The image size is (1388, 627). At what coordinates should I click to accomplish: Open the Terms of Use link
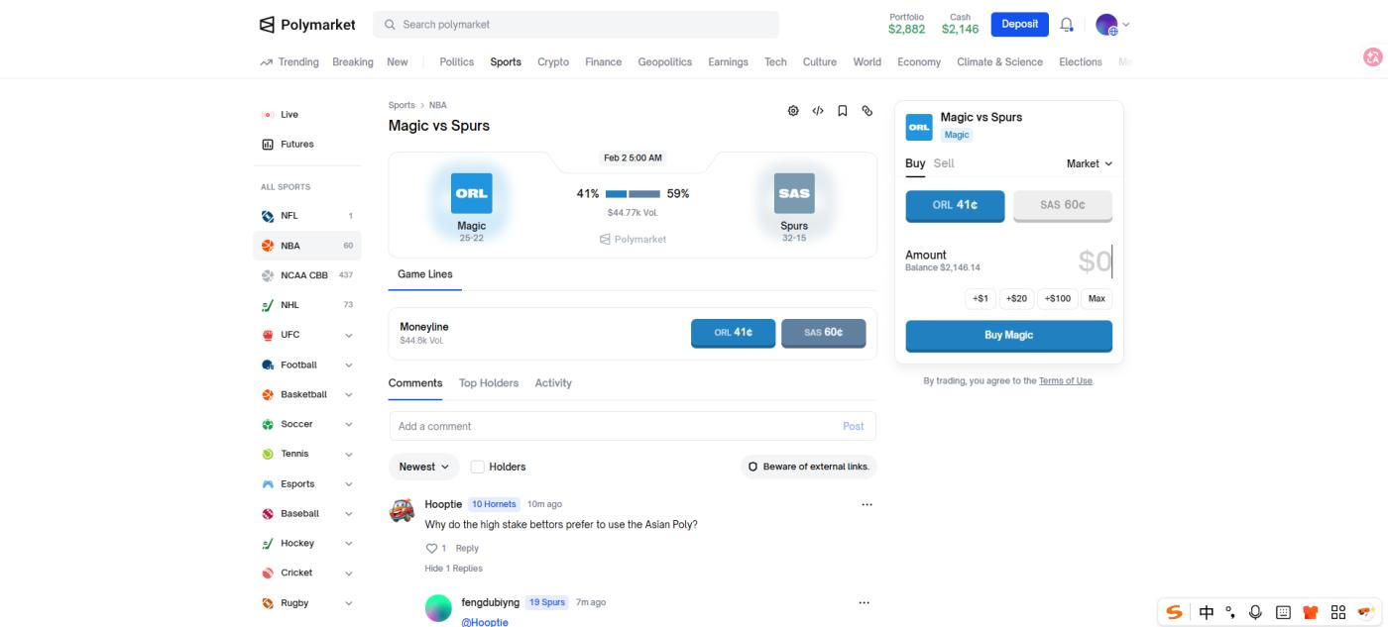pyautogui.click(x=1065, y=380)
